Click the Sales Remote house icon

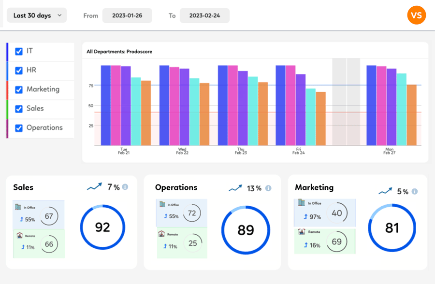19,236
